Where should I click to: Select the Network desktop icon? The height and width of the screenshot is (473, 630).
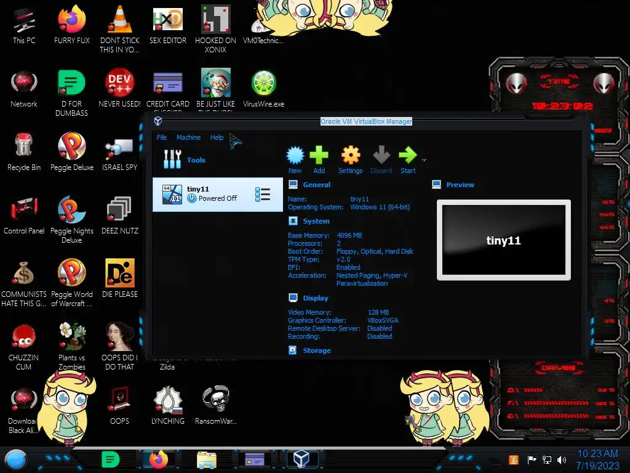pyautogui.click(x=24, y=89)
